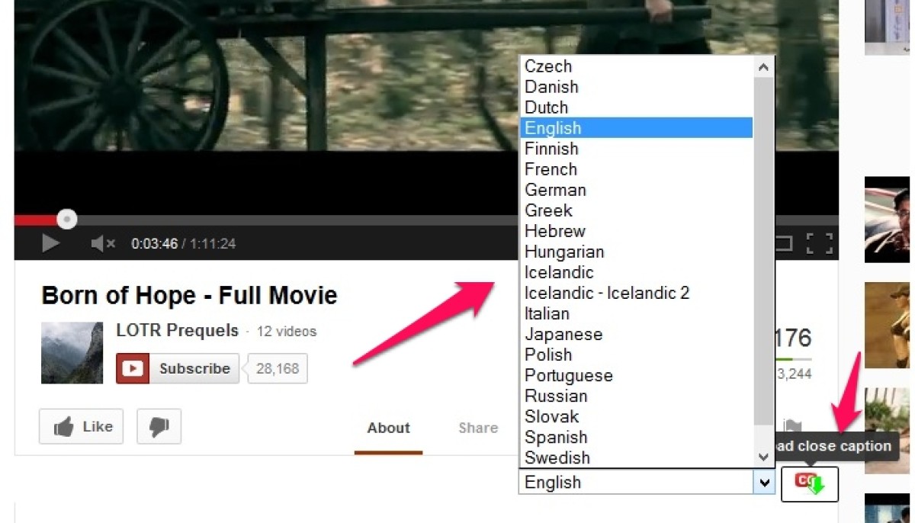Image resolution: width=915 pixels, height=523 pixels.
Task: Select Slovak caption language
Action: [x=636, y=416]
